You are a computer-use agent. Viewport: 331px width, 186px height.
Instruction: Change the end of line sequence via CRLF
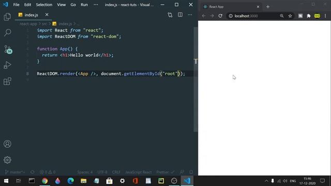coord(116,172)
